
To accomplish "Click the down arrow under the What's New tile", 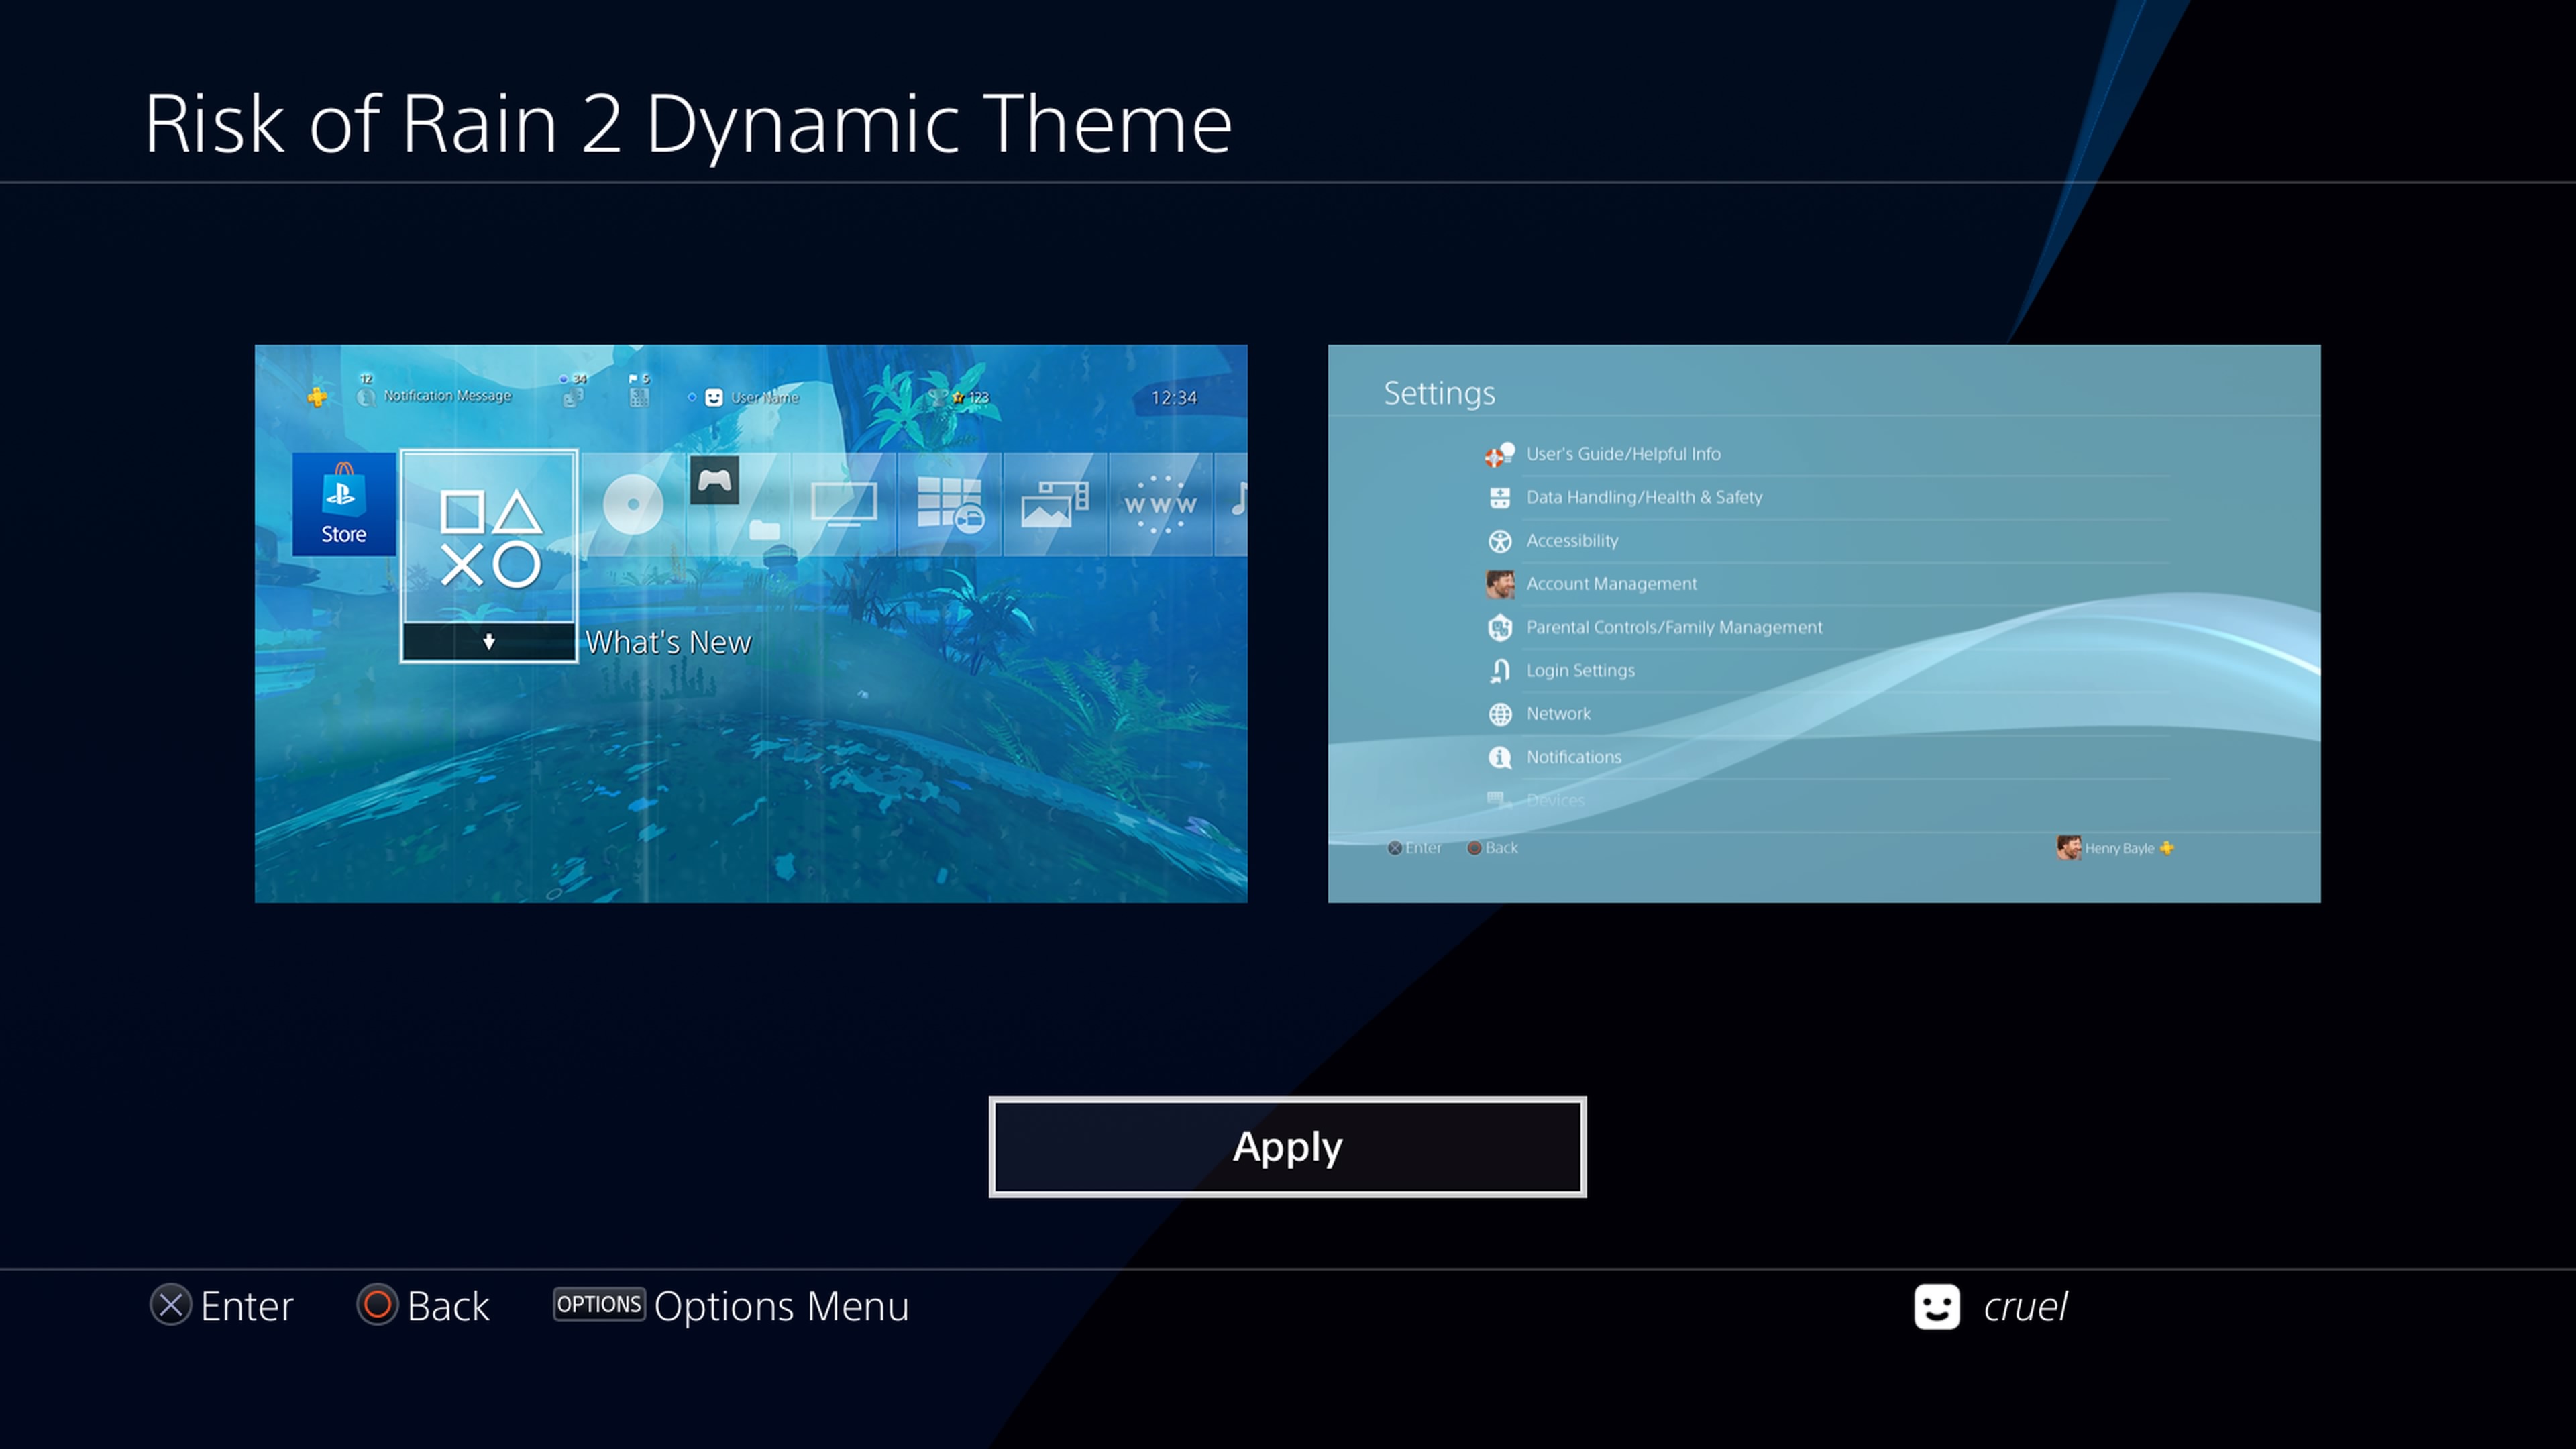I will [489, 642].
